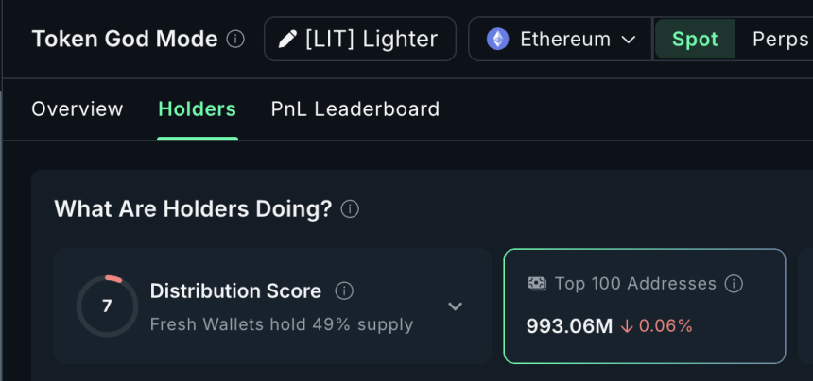Click the [LIT] Lighter token button

click(360, 40)
